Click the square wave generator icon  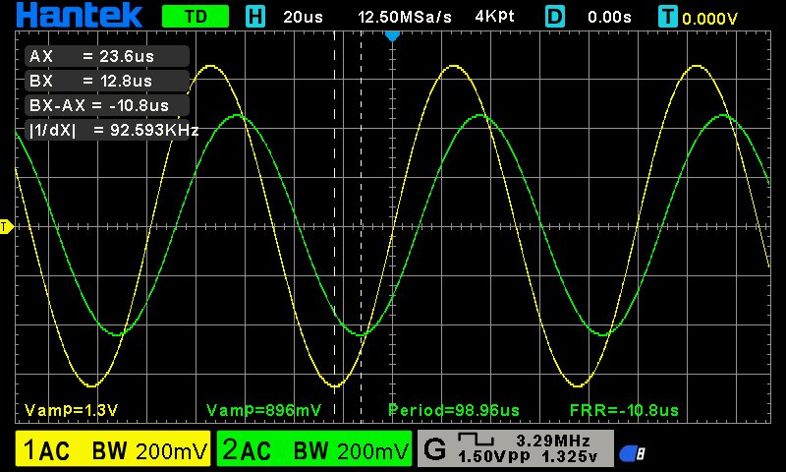coord(477,439)
